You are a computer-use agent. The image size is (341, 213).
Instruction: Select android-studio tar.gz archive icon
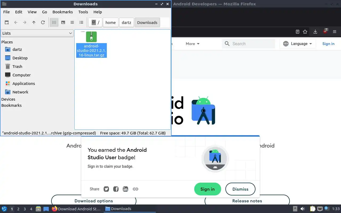91,37
